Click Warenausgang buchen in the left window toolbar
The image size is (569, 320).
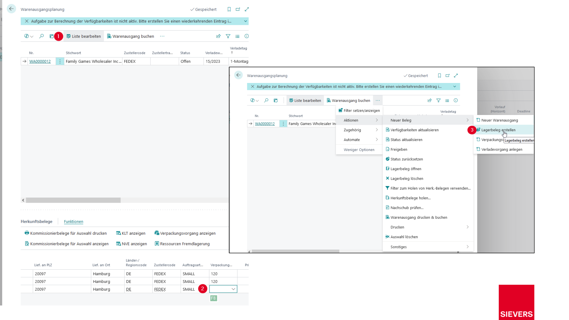pos(130,36)
